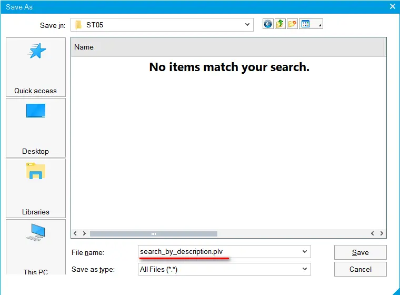Click the ST05 folder icon in Save in
The width and height of the screenshot is (400, 295).
pos(78,25)
